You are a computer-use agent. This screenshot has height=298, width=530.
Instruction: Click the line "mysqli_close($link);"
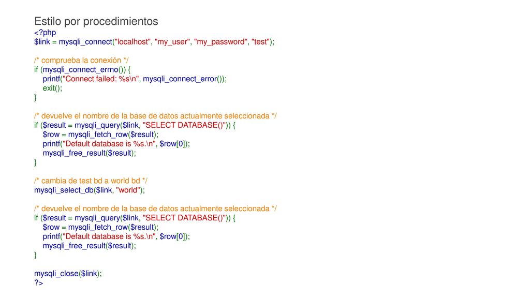point(68,274)
